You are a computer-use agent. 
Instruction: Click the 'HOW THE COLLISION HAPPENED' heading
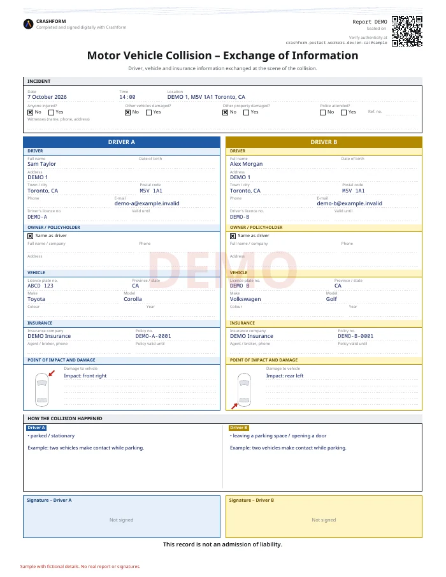(x=65, y=418)
